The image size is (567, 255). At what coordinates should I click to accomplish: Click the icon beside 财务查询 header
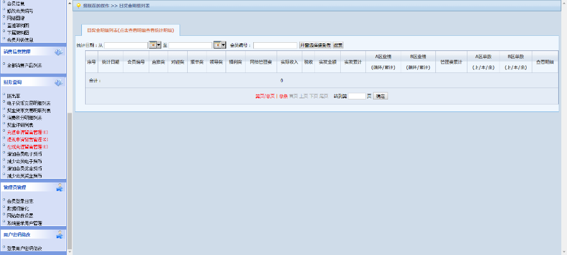58,82
